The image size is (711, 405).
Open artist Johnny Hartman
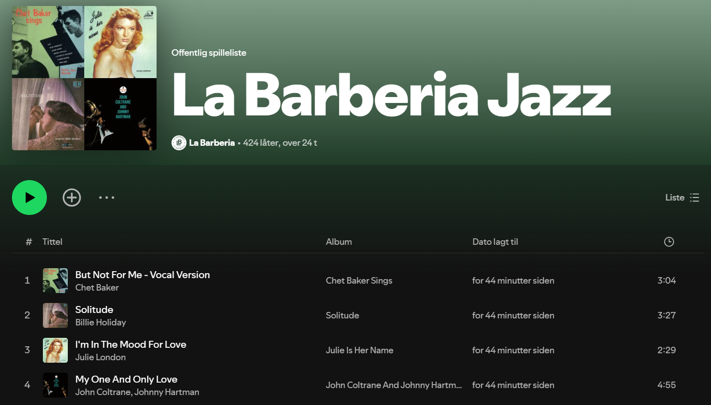[x=167, y=392]
